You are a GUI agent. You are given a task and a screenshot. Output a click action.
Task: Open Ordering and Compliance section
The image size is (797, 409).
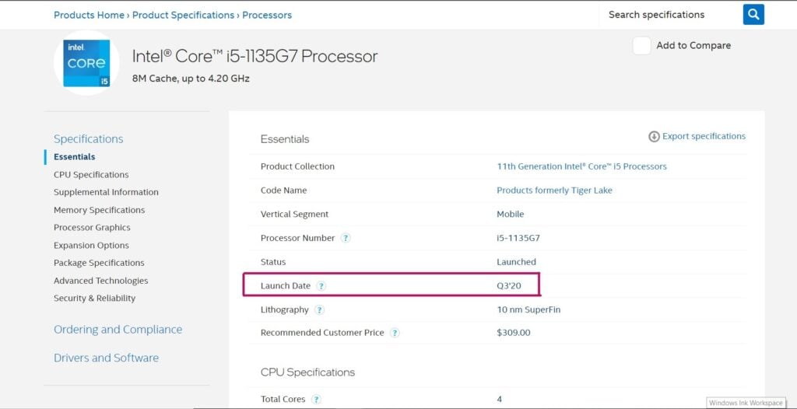pos(118,330)
